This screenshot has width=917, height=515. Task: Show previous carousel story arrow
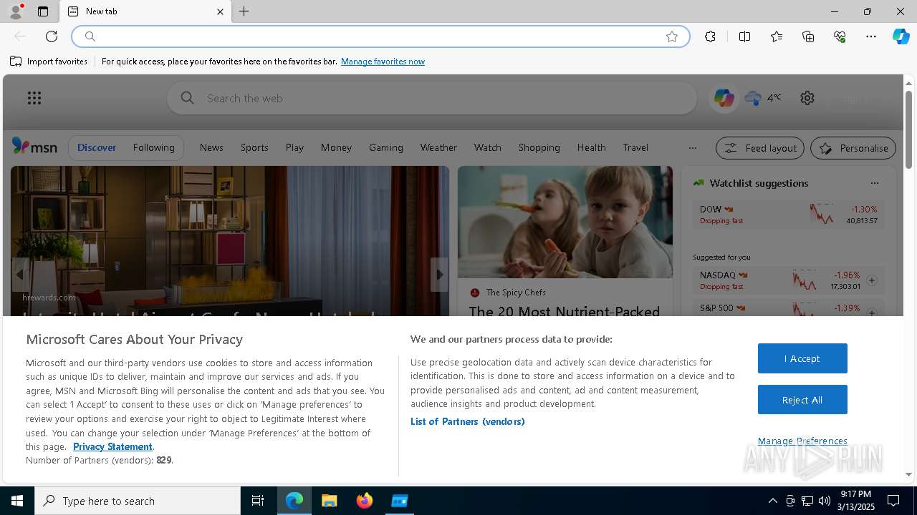pos(20,275)
